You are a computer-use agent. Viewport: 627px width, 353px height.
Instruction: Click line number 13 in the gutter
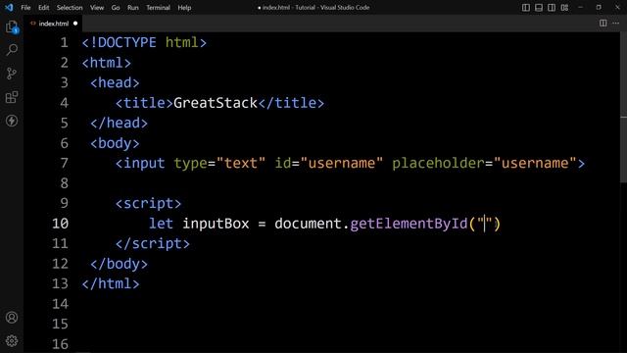(60, 283)
